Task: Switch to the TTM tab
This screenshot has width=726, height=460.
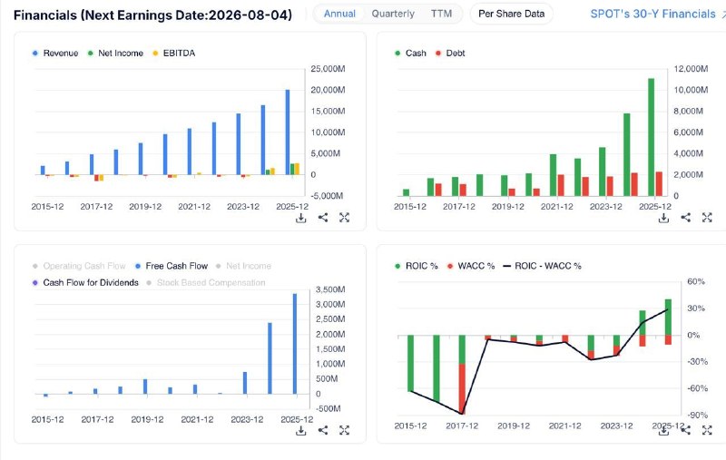Action: pyautogui.click(x=441, y=14)
